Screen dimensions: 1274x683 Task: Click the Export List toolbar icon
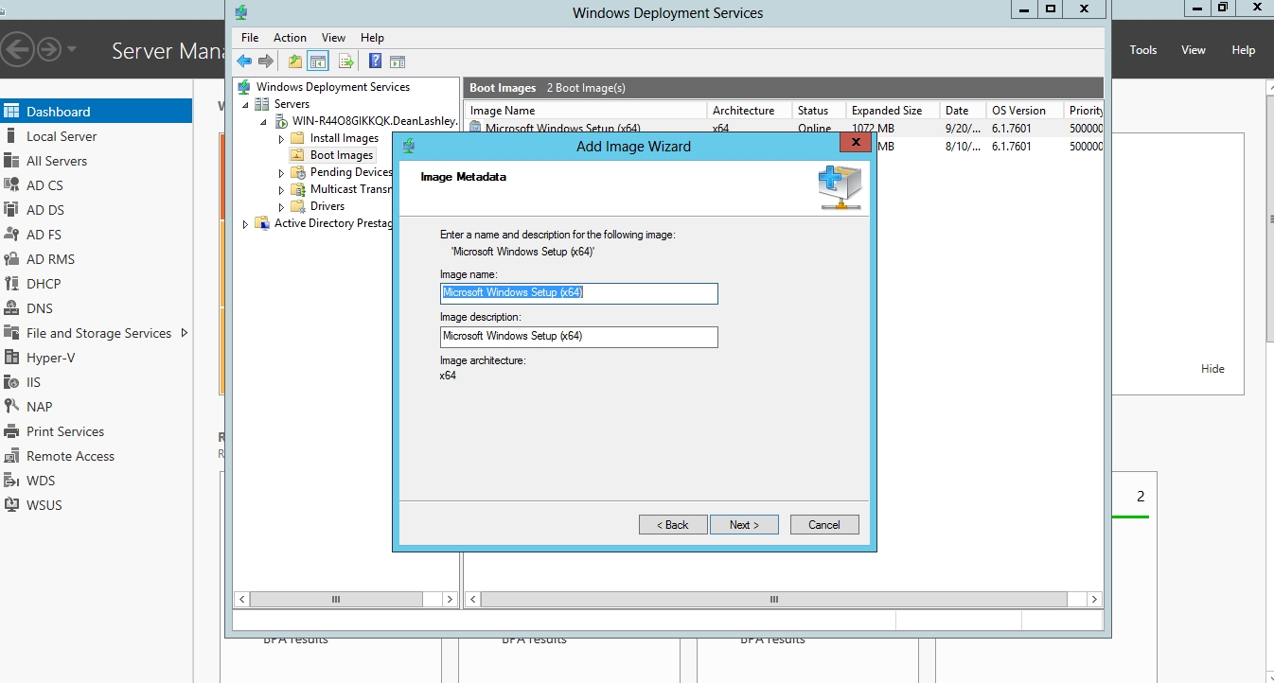point(345,61)
